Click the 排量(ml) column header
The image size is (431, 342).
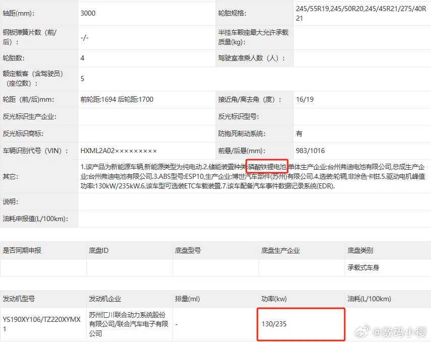point(187,299)
